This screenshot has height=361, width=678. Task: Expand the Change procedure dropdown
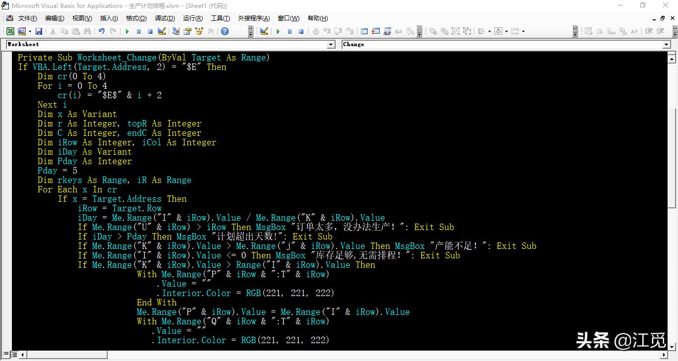point(666,45)
